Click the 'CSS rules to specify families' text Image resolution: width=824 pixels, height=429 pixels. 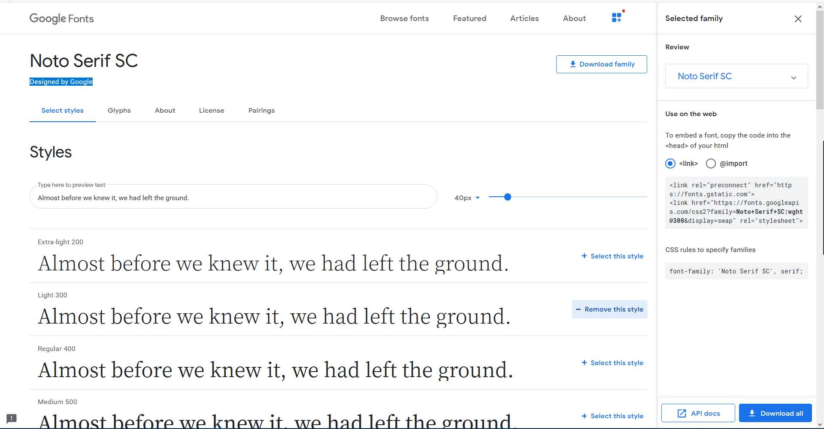(x=710, y=250)
